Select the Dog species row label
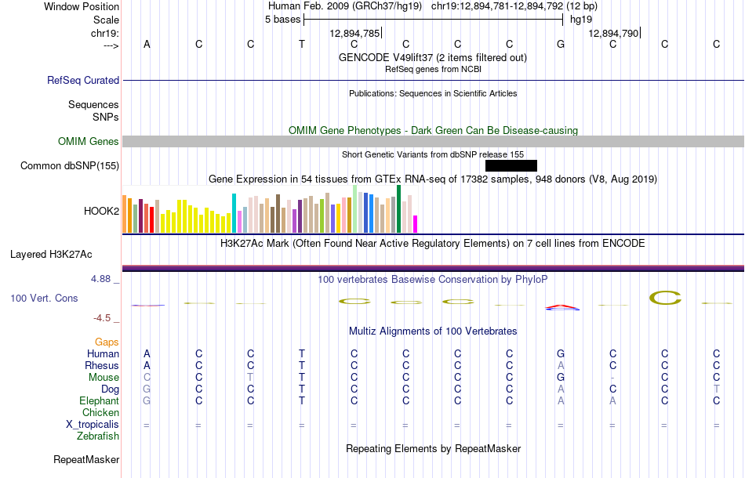745x478 pixels. pos(111,389)
